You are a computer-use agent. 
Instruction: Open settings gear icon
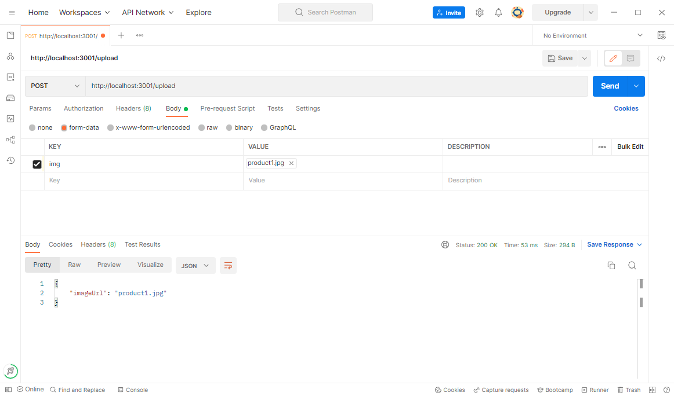[480, 12]
